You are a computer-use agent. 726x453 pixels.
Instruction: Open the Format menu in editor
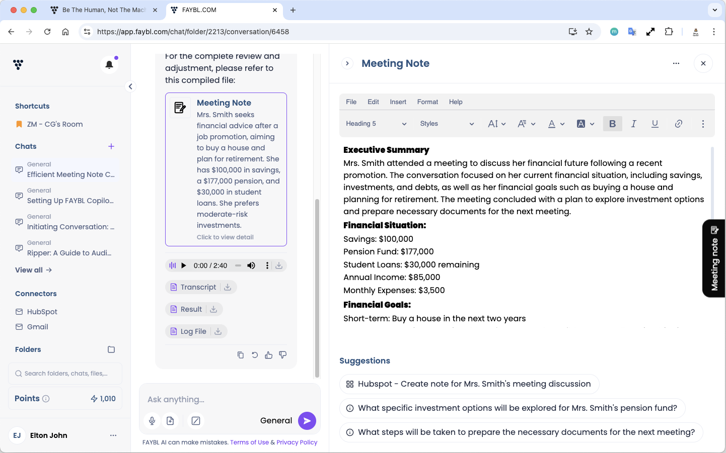(427, 102)
